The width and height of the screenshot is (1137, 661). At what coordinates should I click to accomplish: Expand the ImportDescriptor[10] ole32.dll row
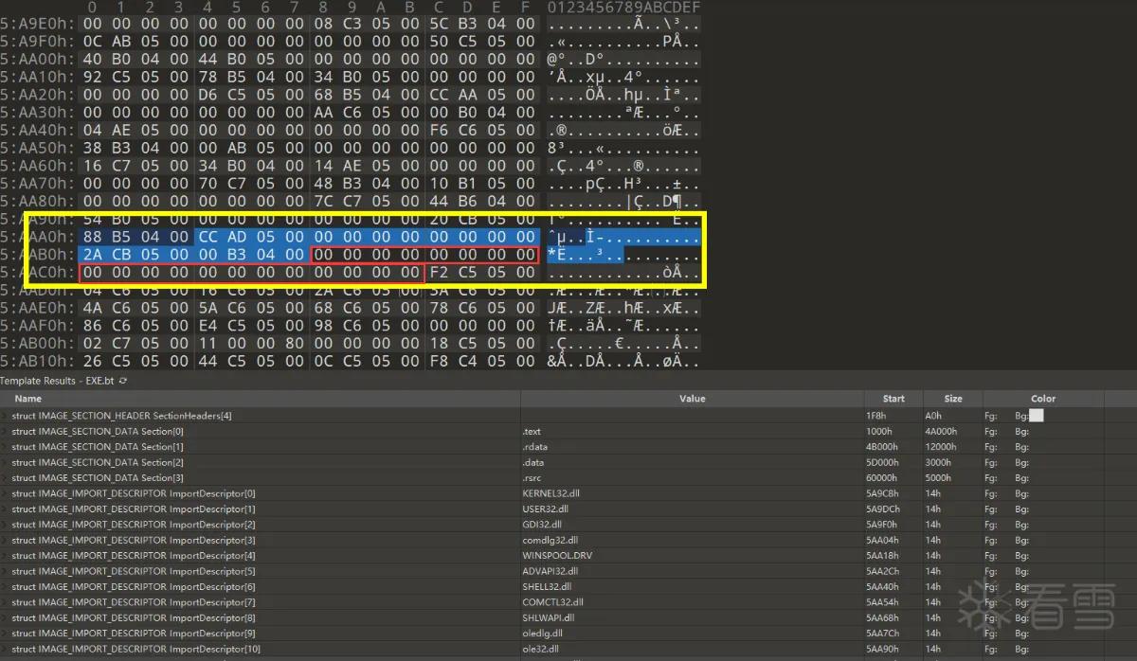point(7,649)
